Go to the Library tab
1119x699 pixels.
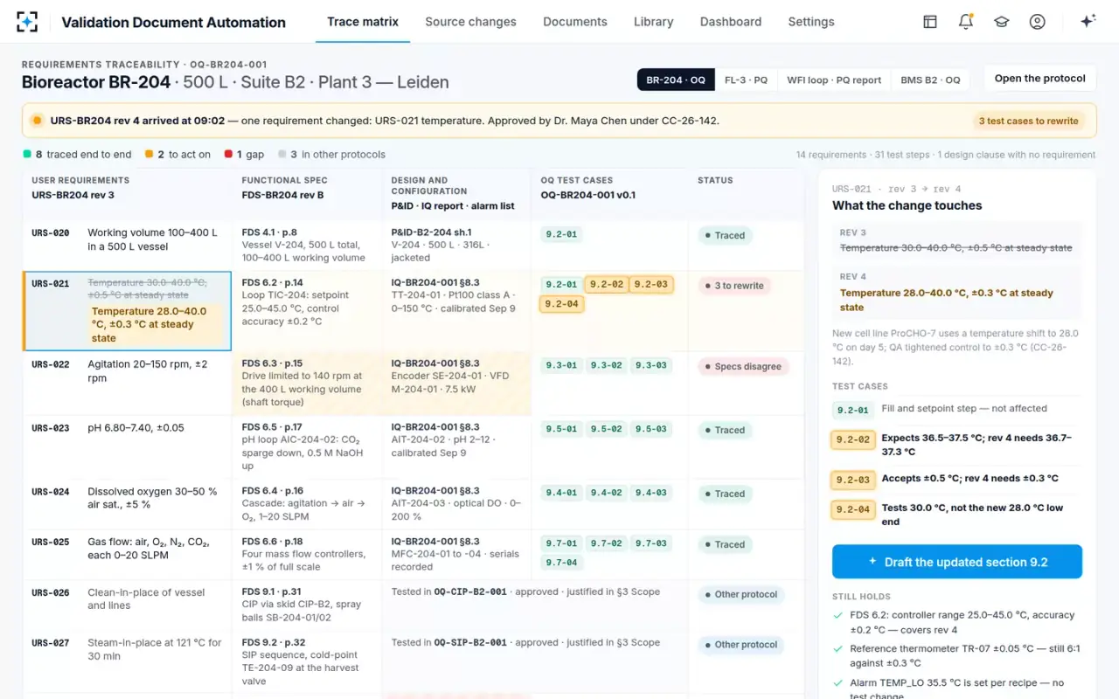tap(653, 22)
